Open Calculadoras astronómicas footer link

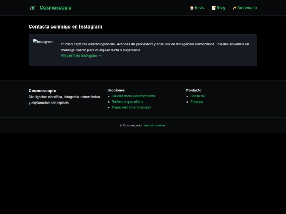click(x=133, y=96)
